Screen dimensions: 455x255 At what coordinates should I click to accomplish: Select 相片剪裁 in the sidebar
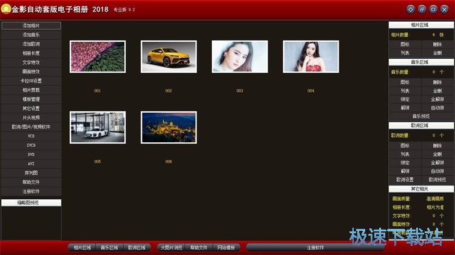point(31,90)
